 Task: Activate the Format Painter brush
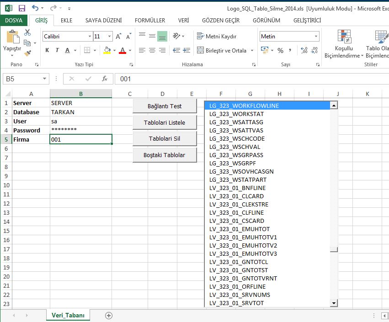point(27,53)
